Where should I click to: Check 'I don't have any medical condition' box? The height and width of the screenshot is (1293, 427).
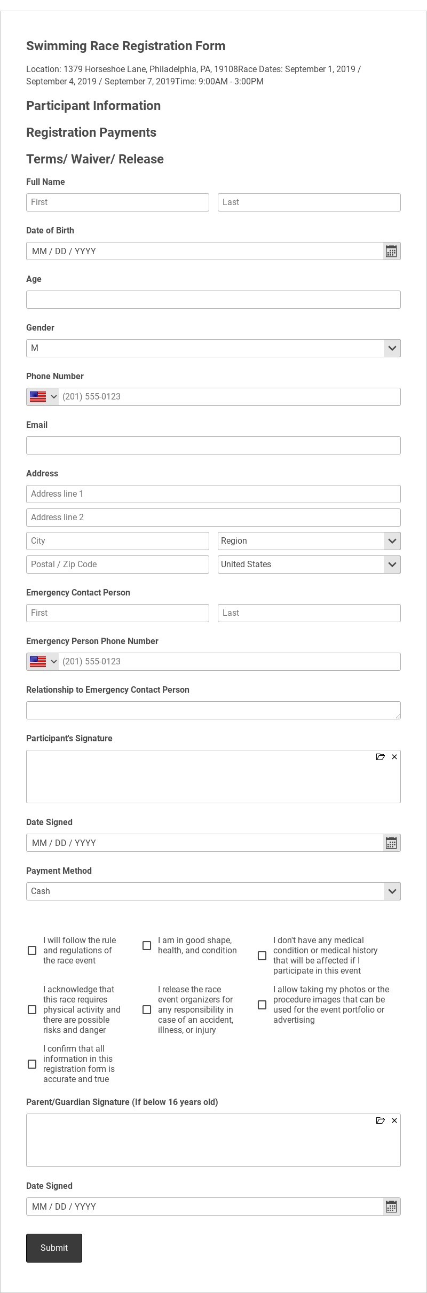tap(262, 955)
